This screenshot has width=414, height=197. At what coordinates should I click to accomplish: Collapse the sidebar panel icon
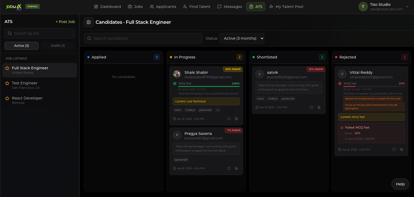coord(89,22)
